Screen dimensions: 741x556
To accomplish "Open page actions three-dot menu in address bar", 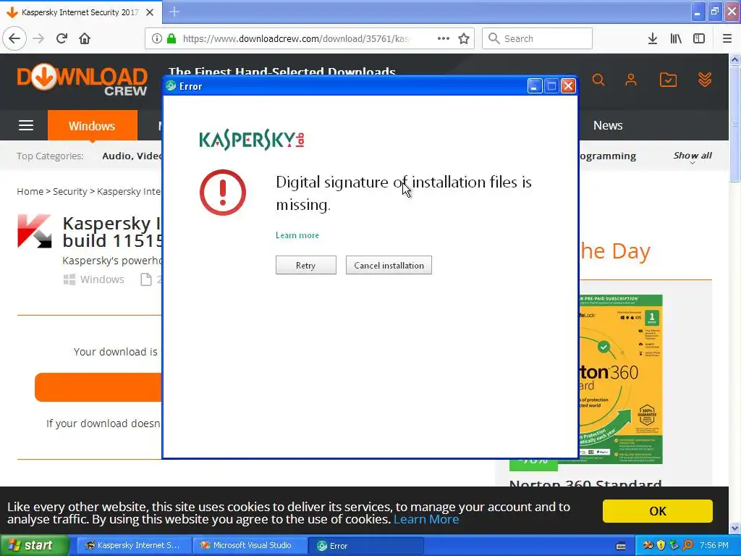I will pyautogui.click(x=444, y=38).
